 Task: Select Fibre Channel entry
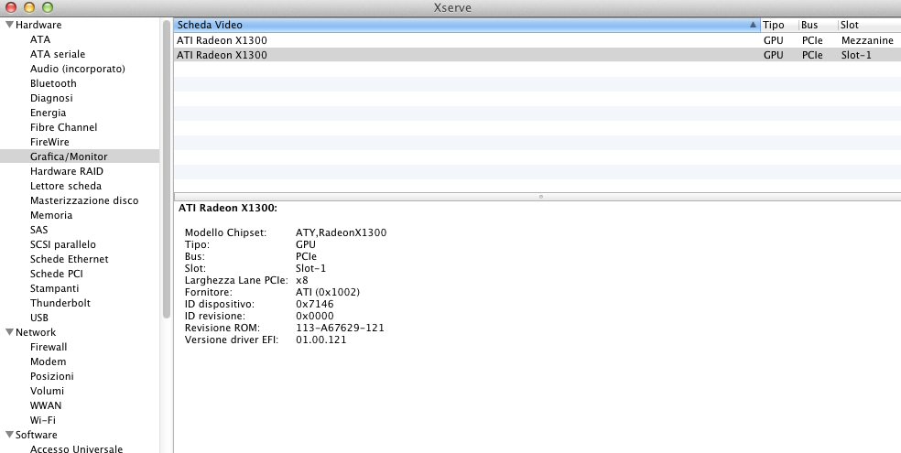(63, 127)
